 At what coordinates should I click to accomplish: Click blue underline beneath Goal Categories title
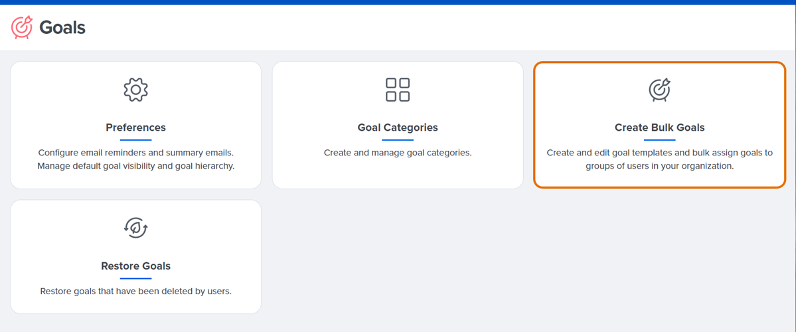tap(398, 139)
